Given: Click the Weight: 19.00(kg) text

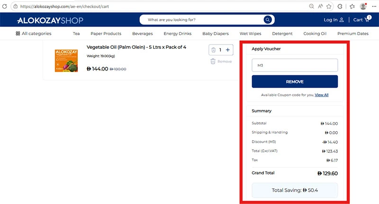Looking at the screenshot, I should (101, 56).
